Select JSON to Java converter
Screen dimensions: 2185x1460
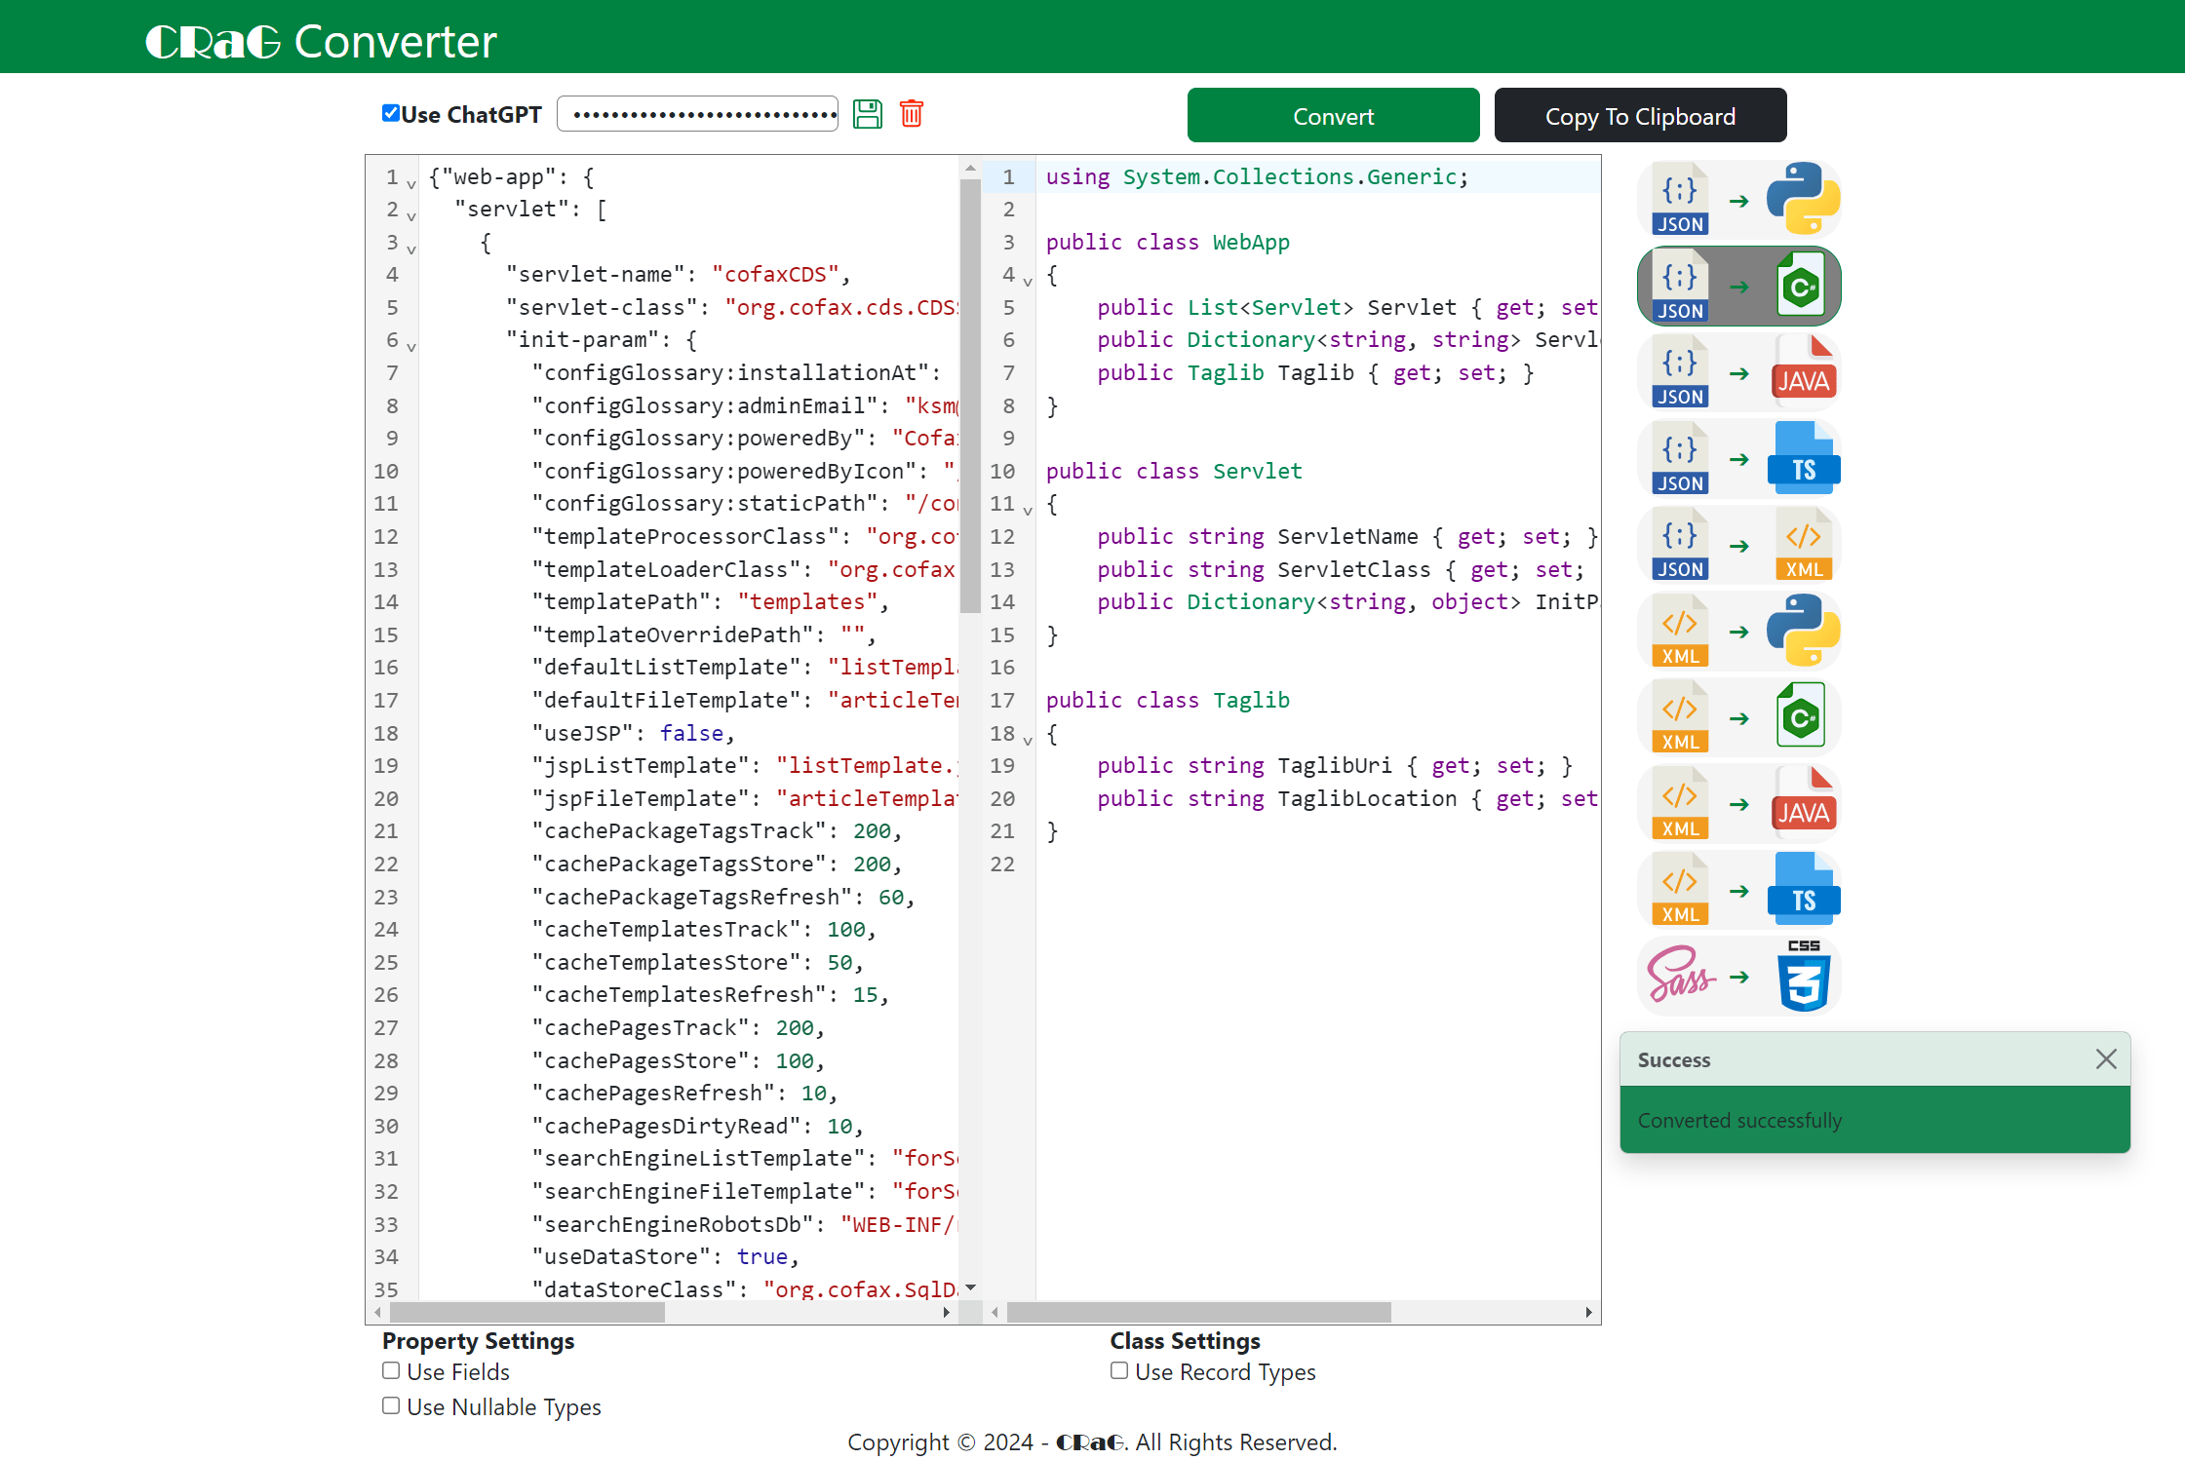[x=1738, y=373]
